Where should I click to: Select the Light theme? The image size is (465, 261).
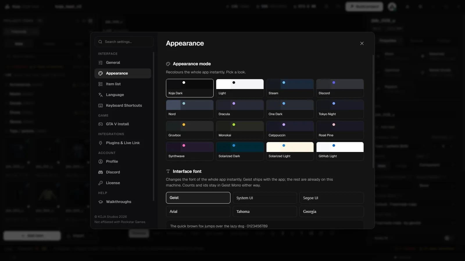tap(240, 88)
